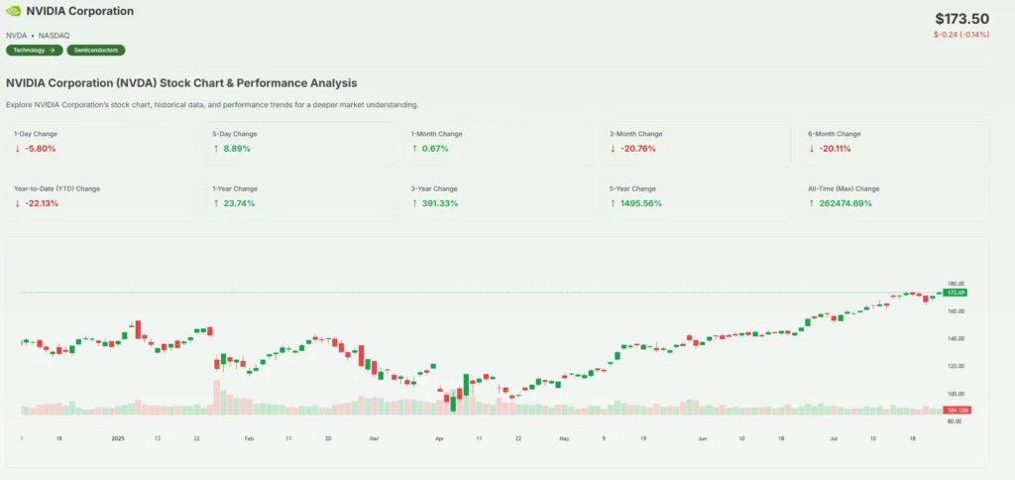Viewport: 1015px width, 480px height.
Task: Click the green up arrow for 5-Day Change
Action: click(215, 149)
